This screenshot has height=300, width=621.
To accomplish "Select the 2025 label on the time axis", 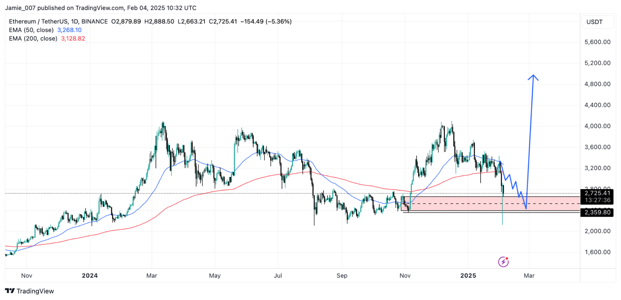I will tap(469, 275).
